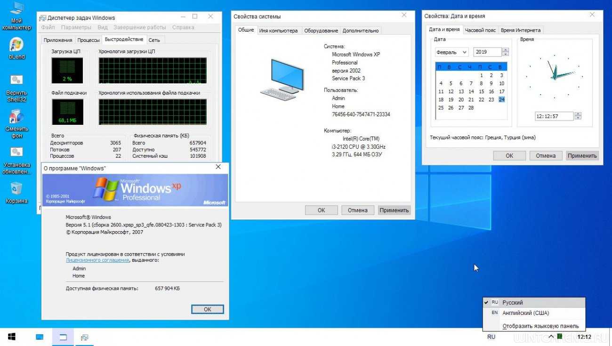Select the Установка обновлений desktop icon
The height and width of the screenshot is (346, 612).
coord(16,160)
